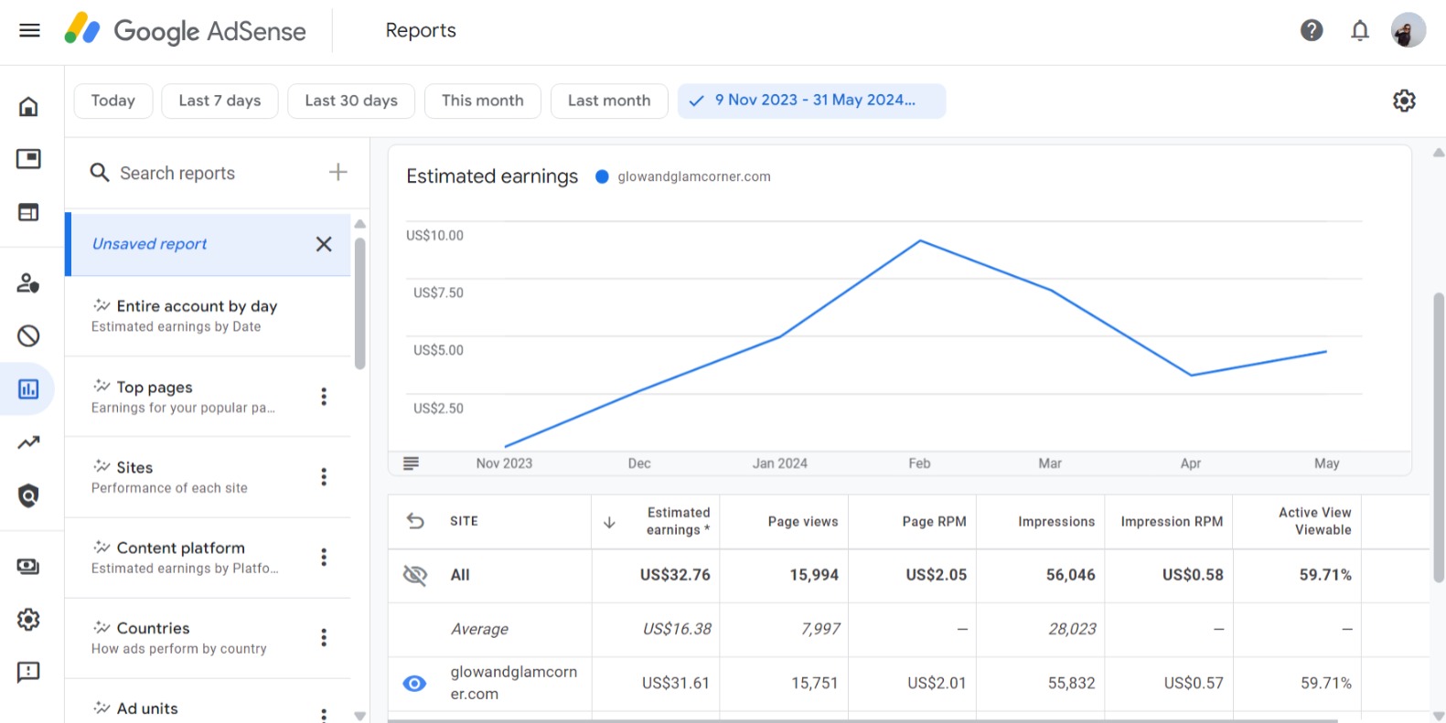This screenshot has height=723, width=1446.
Task: Click the SITE column header
Action: point(464,521)
